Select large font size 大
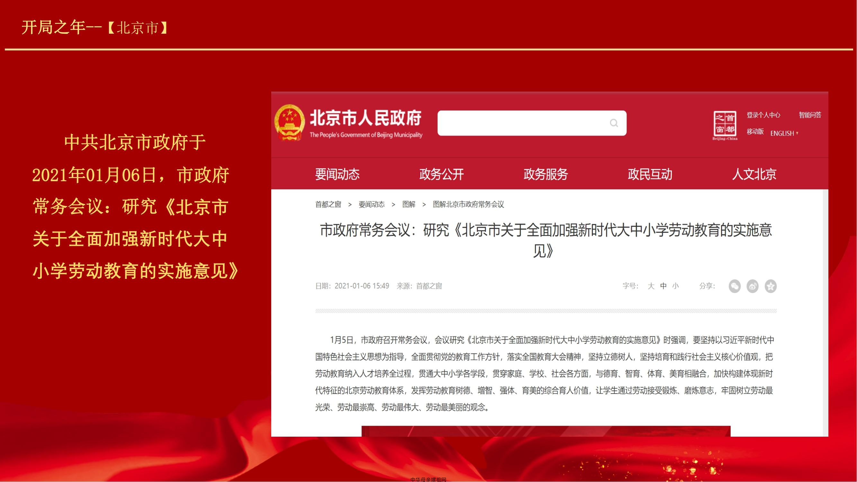Screen dimensions: 857x482 (x=651, y=286)
